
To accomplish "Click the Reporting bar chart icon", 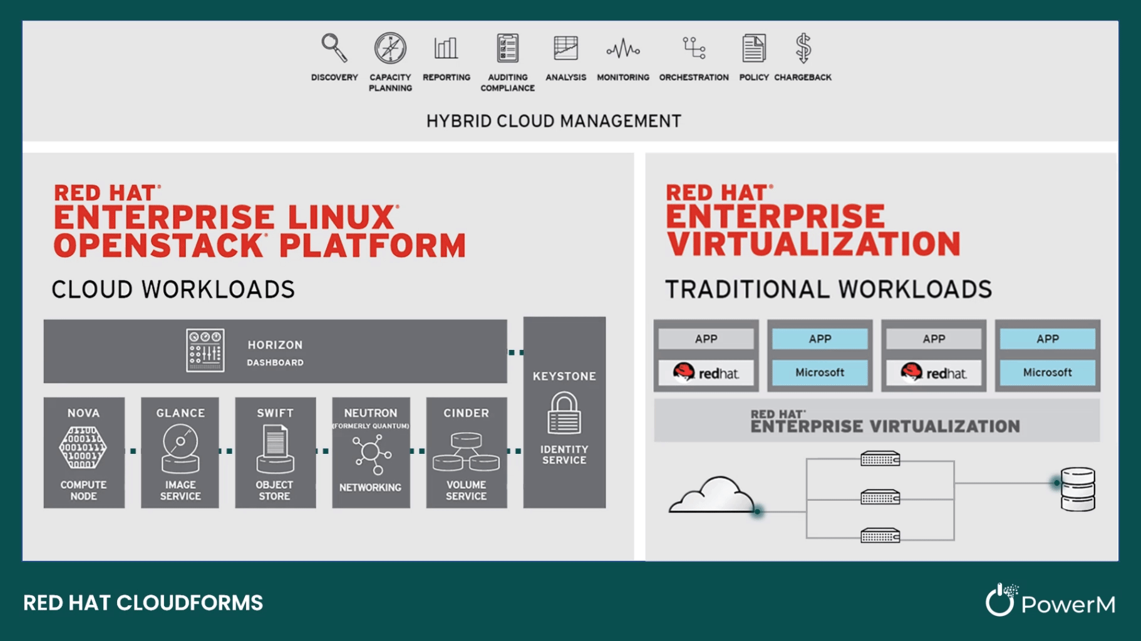I will click(x=446, y=48).
